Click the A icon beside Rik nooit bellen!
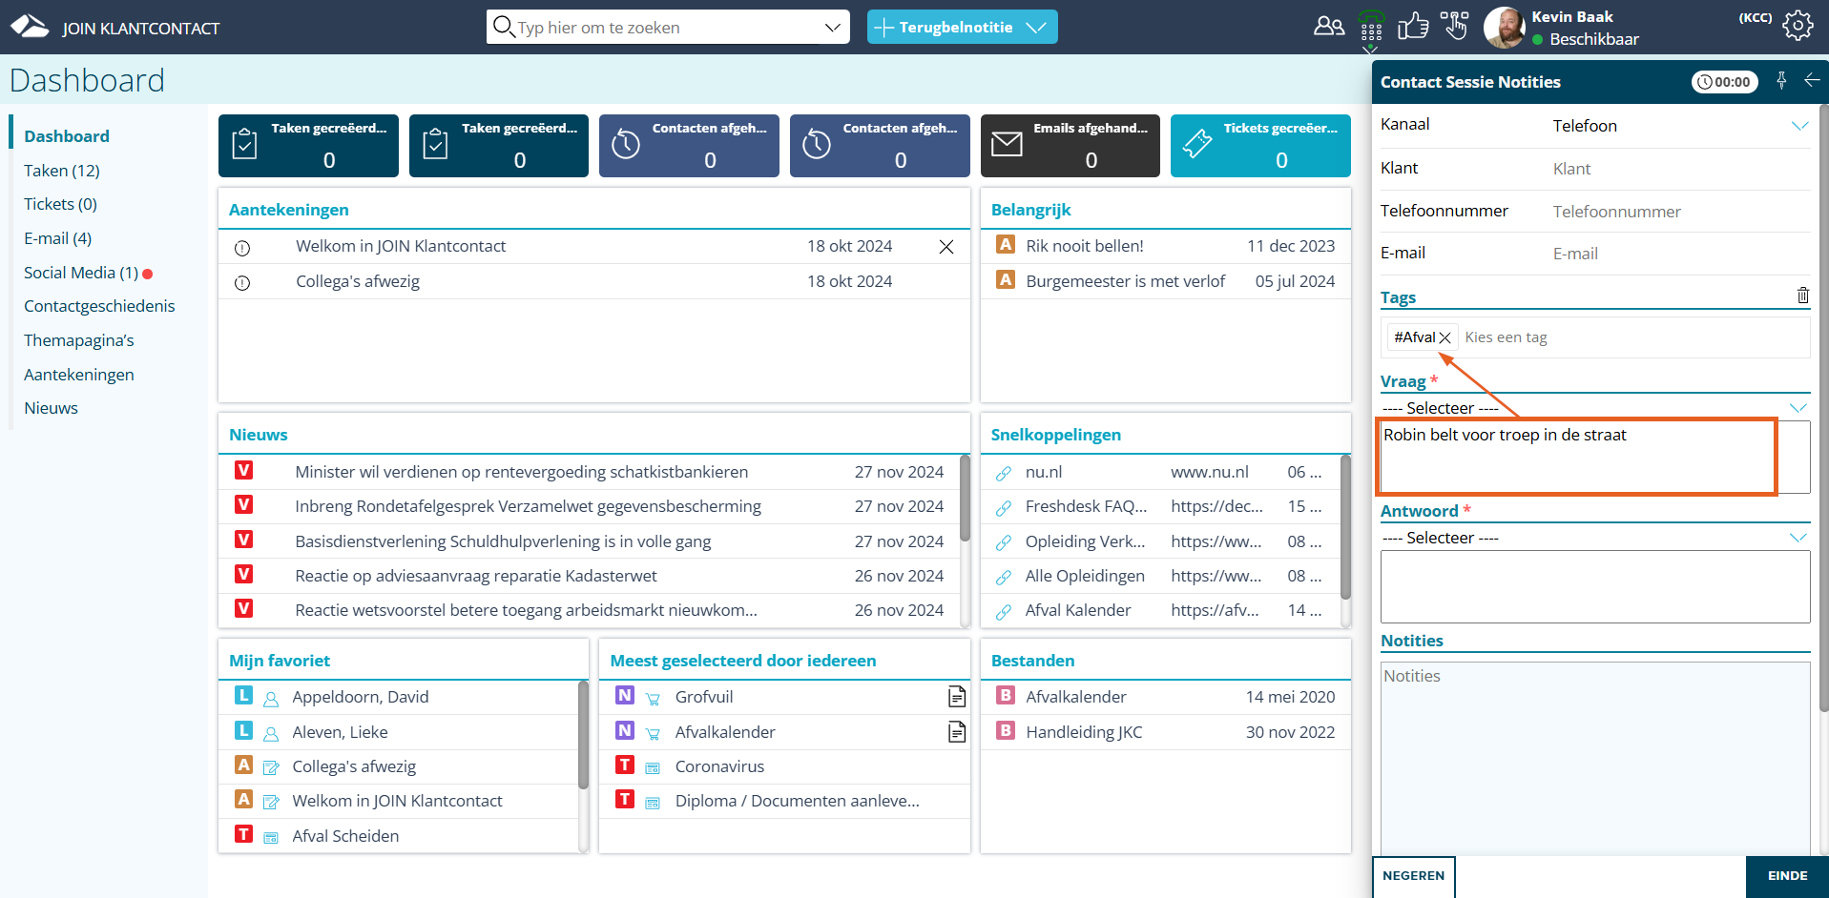1829x898 pixels. (x=1006, y=244)
